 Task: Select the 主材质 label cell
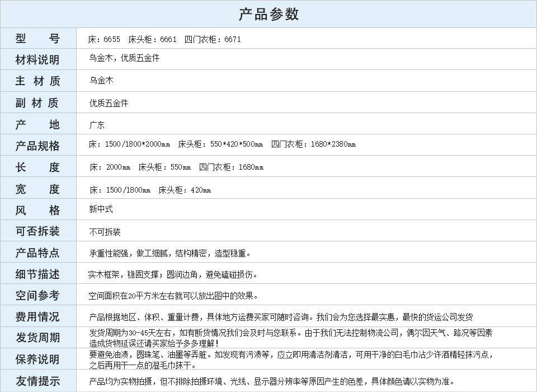(38, 81)
